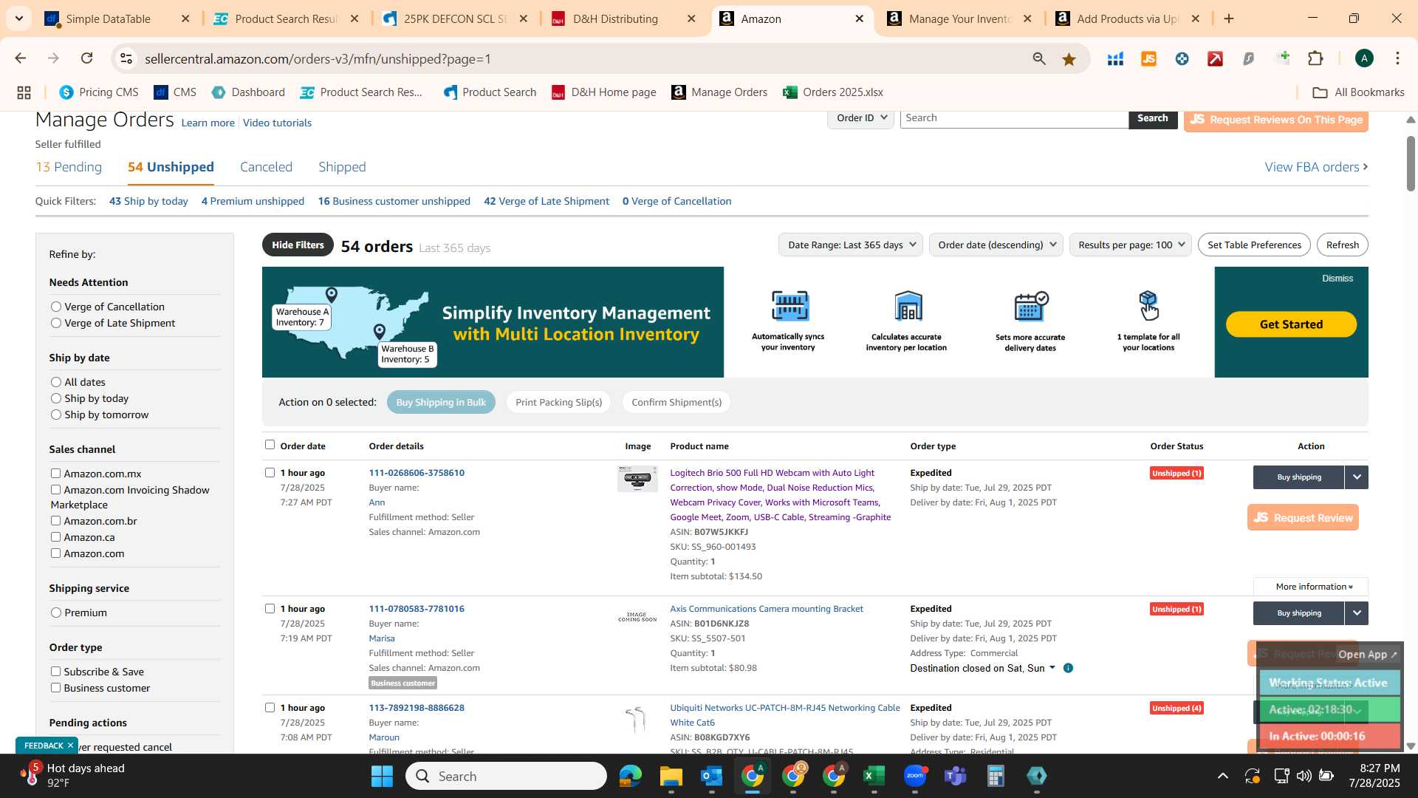Switch to the Manage Your Inventory browser tab

coord(959,19)
